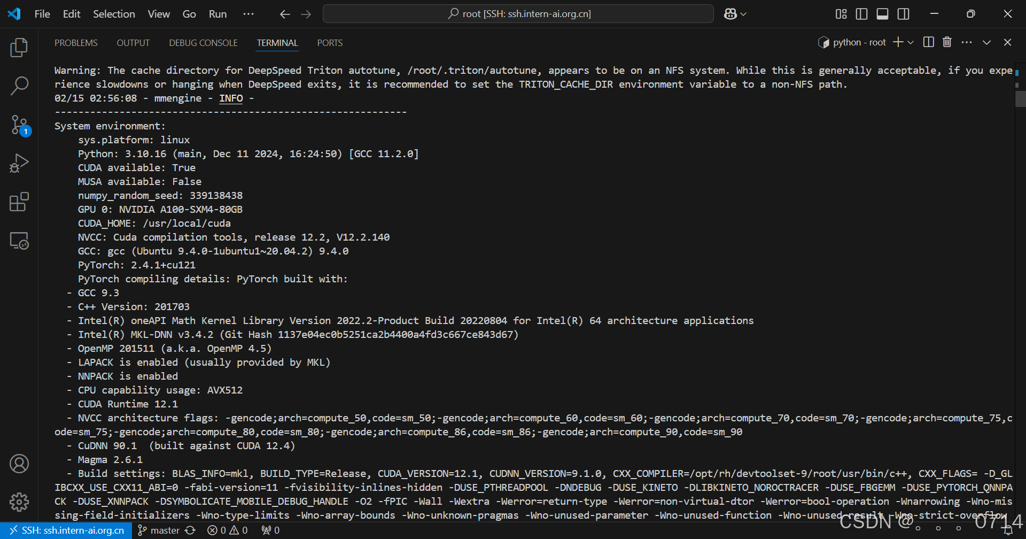Click the 'System environment:' line
This screenshot has width=1026, height=539.
click(110, 126)
